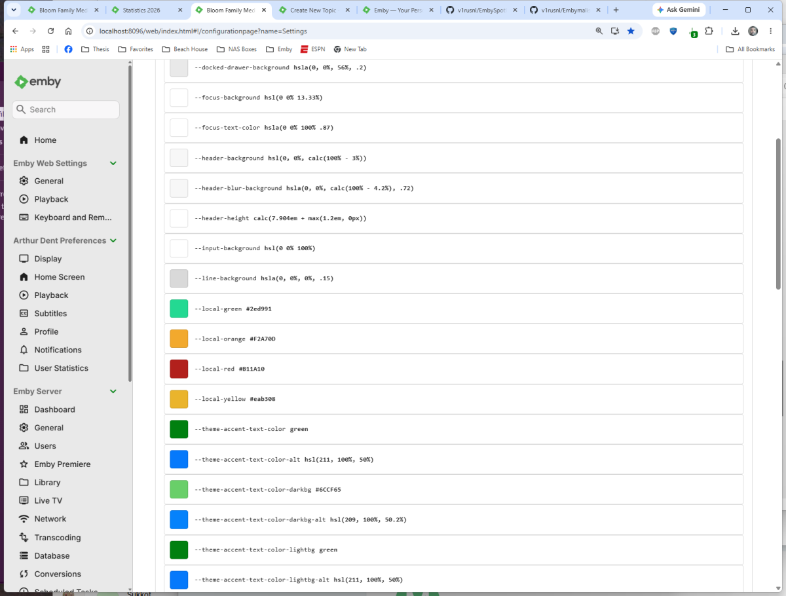Click the --line-background swatch
This screenshot has height=596, width=786.
(x=179, y=278)
